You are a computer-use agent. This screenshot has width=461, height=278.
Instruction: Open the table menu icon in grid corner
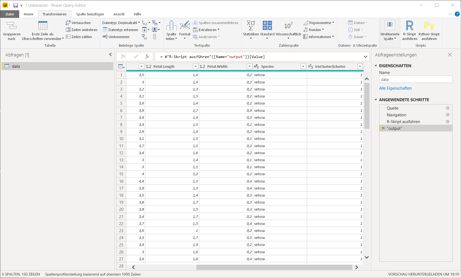click(x=121, y=66)
